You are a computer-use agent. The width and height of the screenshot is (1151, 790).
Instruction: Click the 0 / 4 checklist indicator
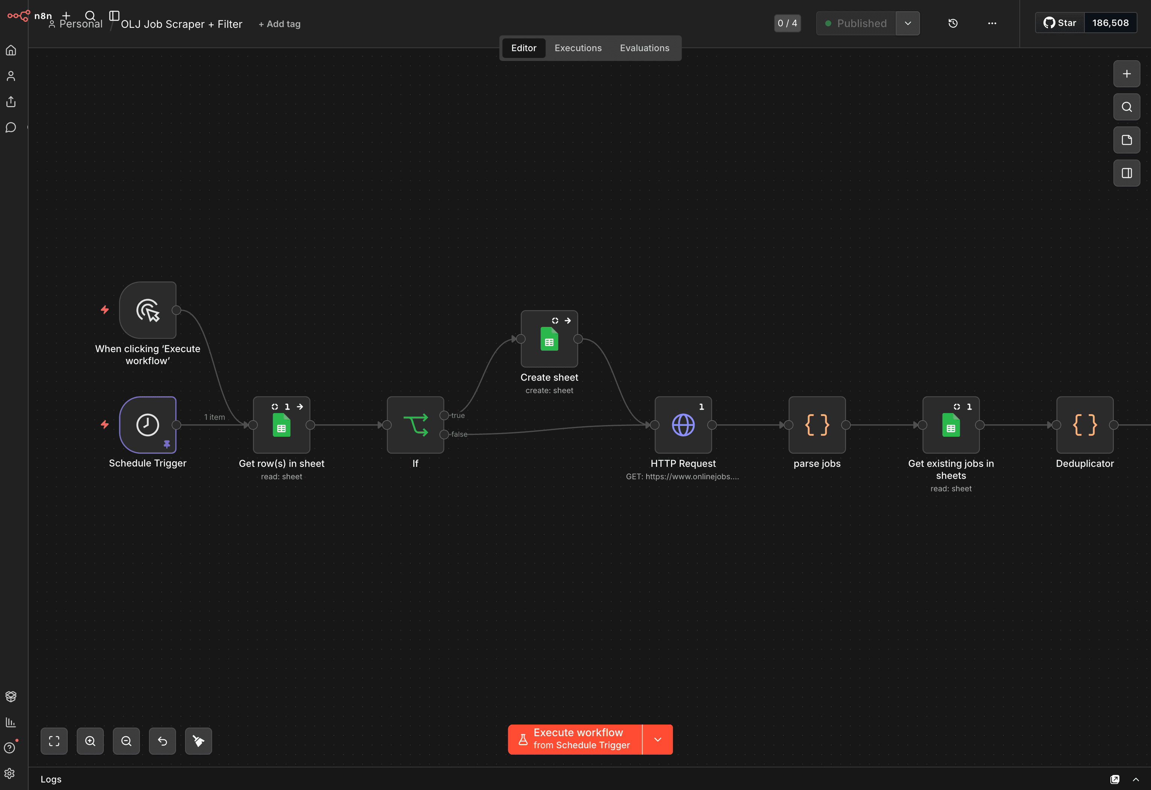click(788, 23)
